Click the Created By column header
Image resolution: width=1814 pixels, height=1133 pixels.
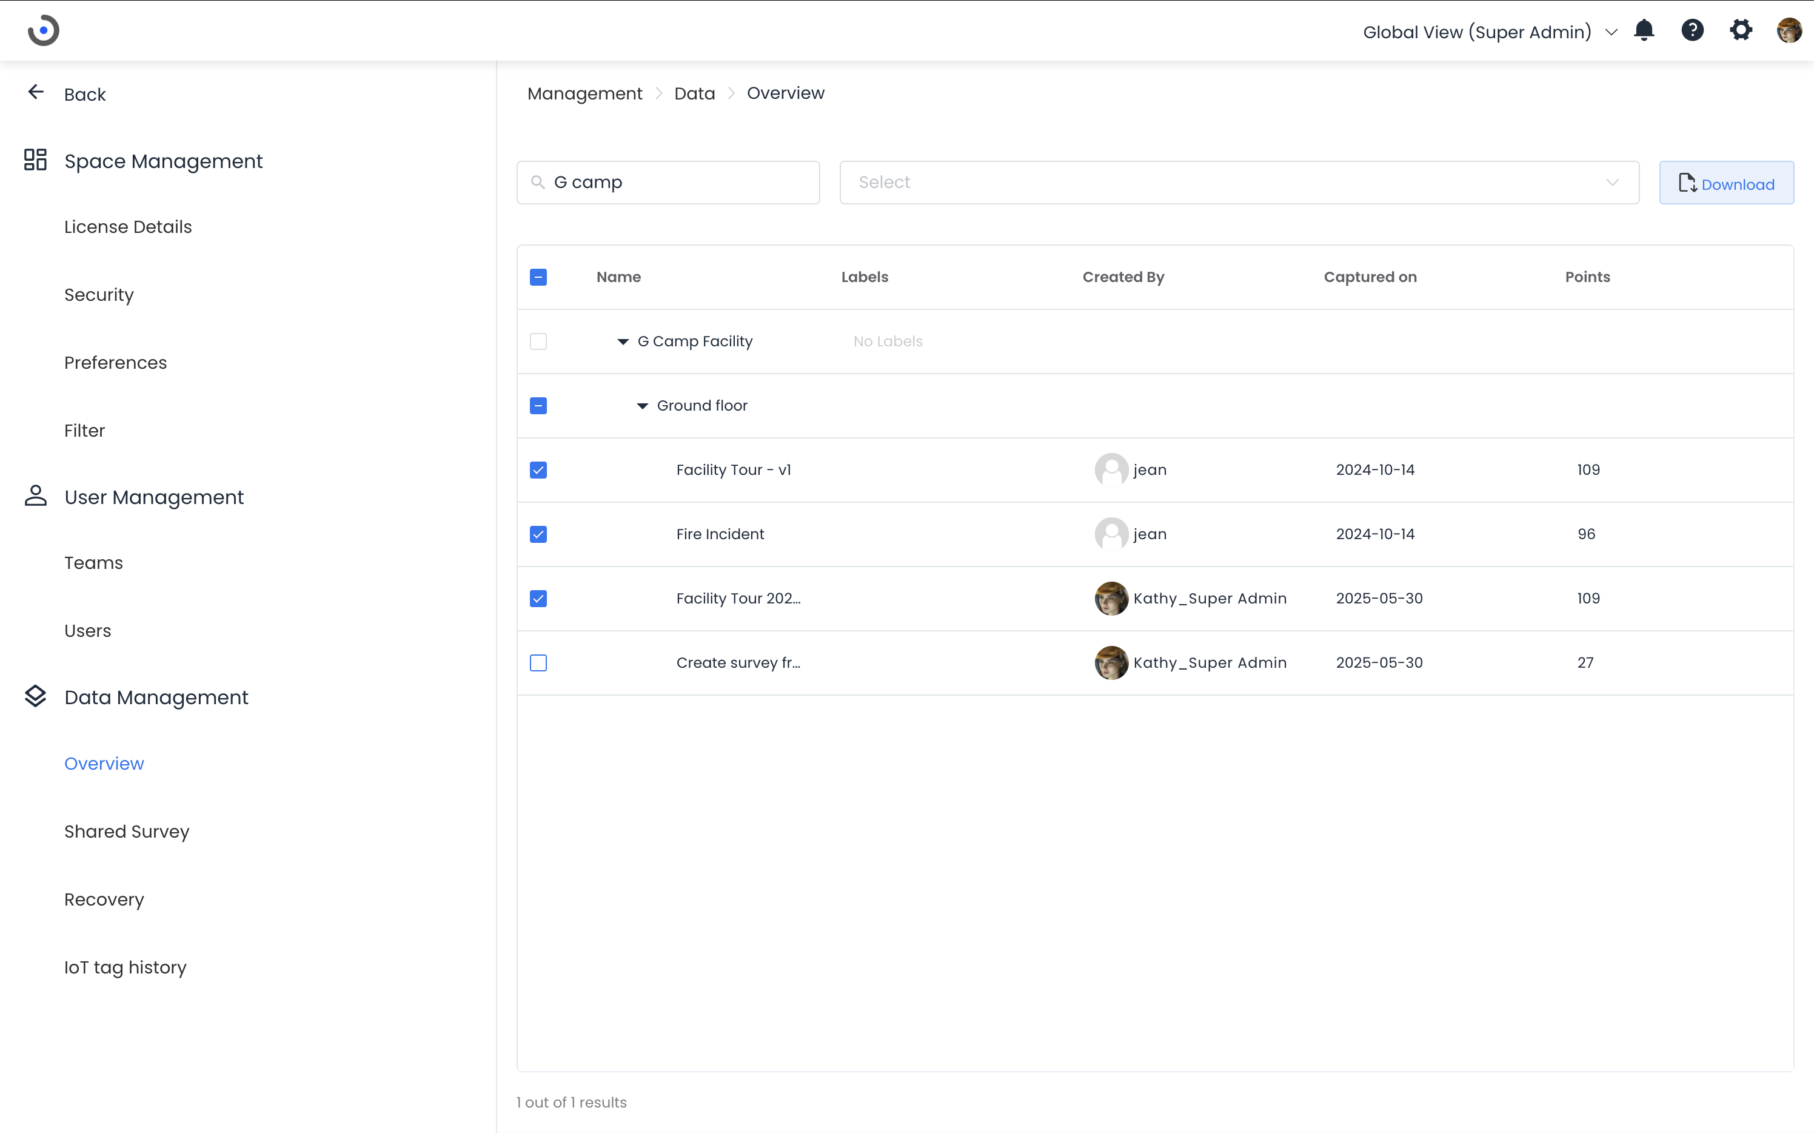point(1123,277)
